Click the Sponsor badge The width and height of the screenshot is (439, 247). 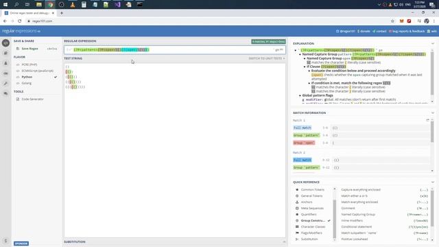tap(21, 244)
